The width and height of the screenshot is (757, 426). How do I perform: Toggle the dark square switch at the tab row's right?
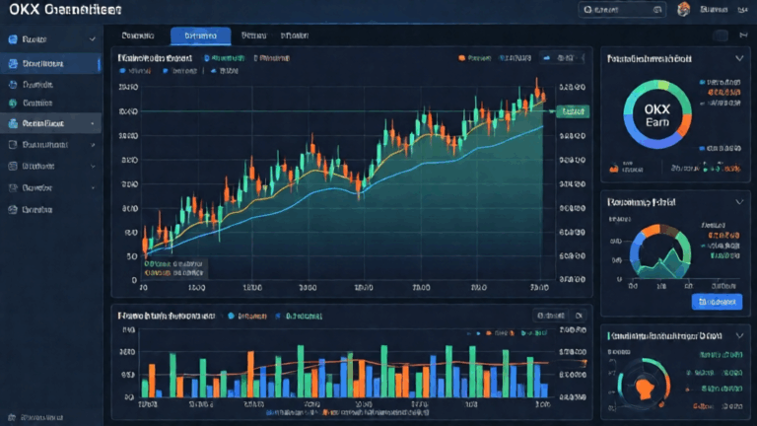pos(722,35)
